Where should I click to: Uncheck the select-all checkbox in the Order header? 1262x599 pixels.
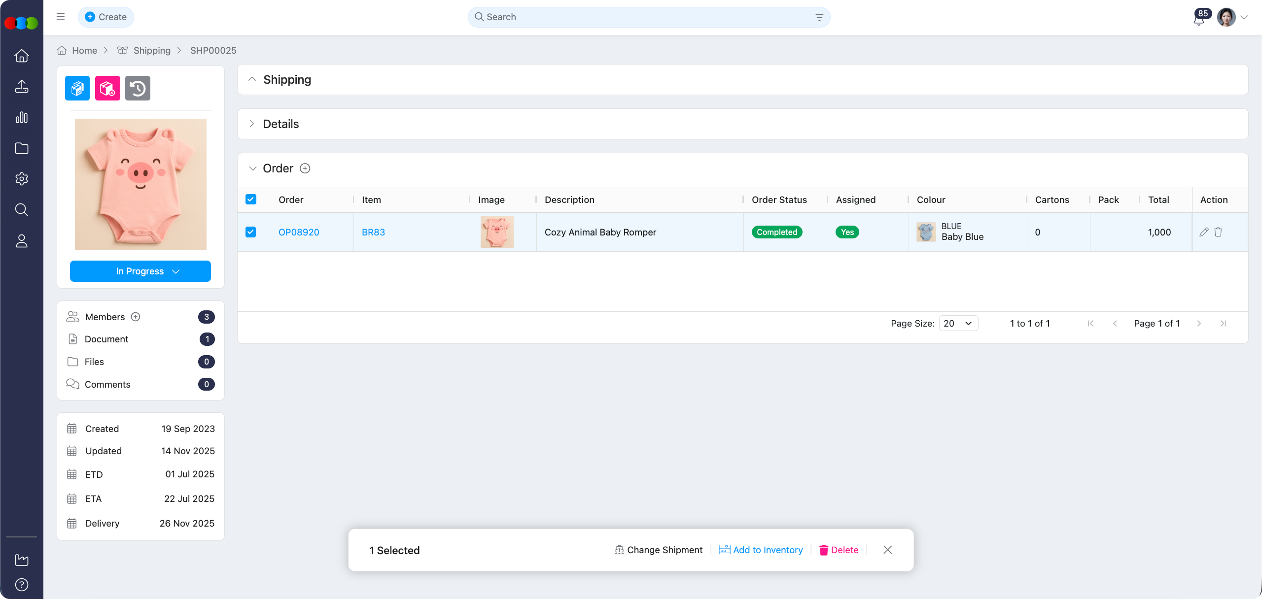coord(251,200)
